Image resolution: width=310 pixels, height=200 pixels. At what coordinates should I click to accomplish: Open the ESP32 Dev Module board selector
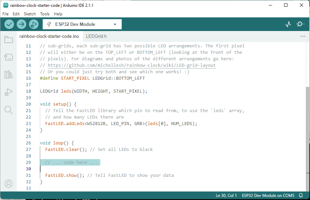pos(82,24)
